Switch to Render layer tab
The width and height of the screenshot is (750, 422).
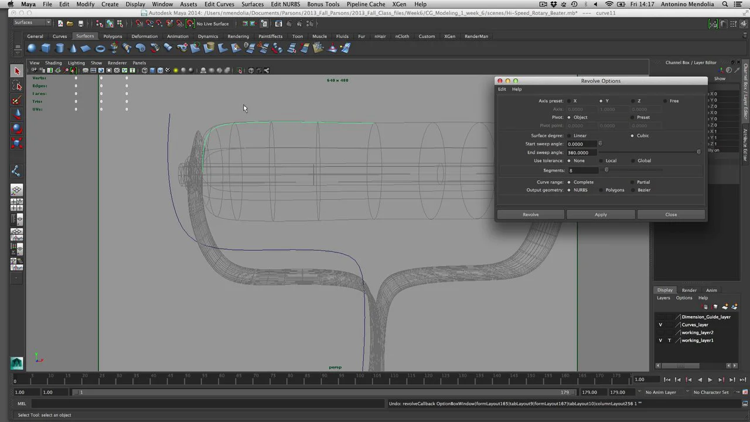pyautogui.click(x=689, y=290)
